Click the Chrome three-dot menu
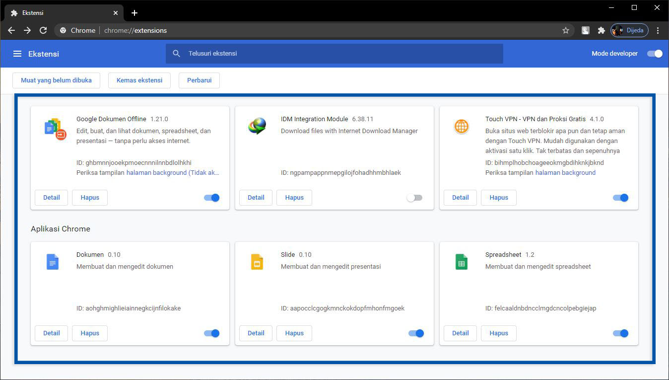The image size is (669, 380). tap(658, 30)
